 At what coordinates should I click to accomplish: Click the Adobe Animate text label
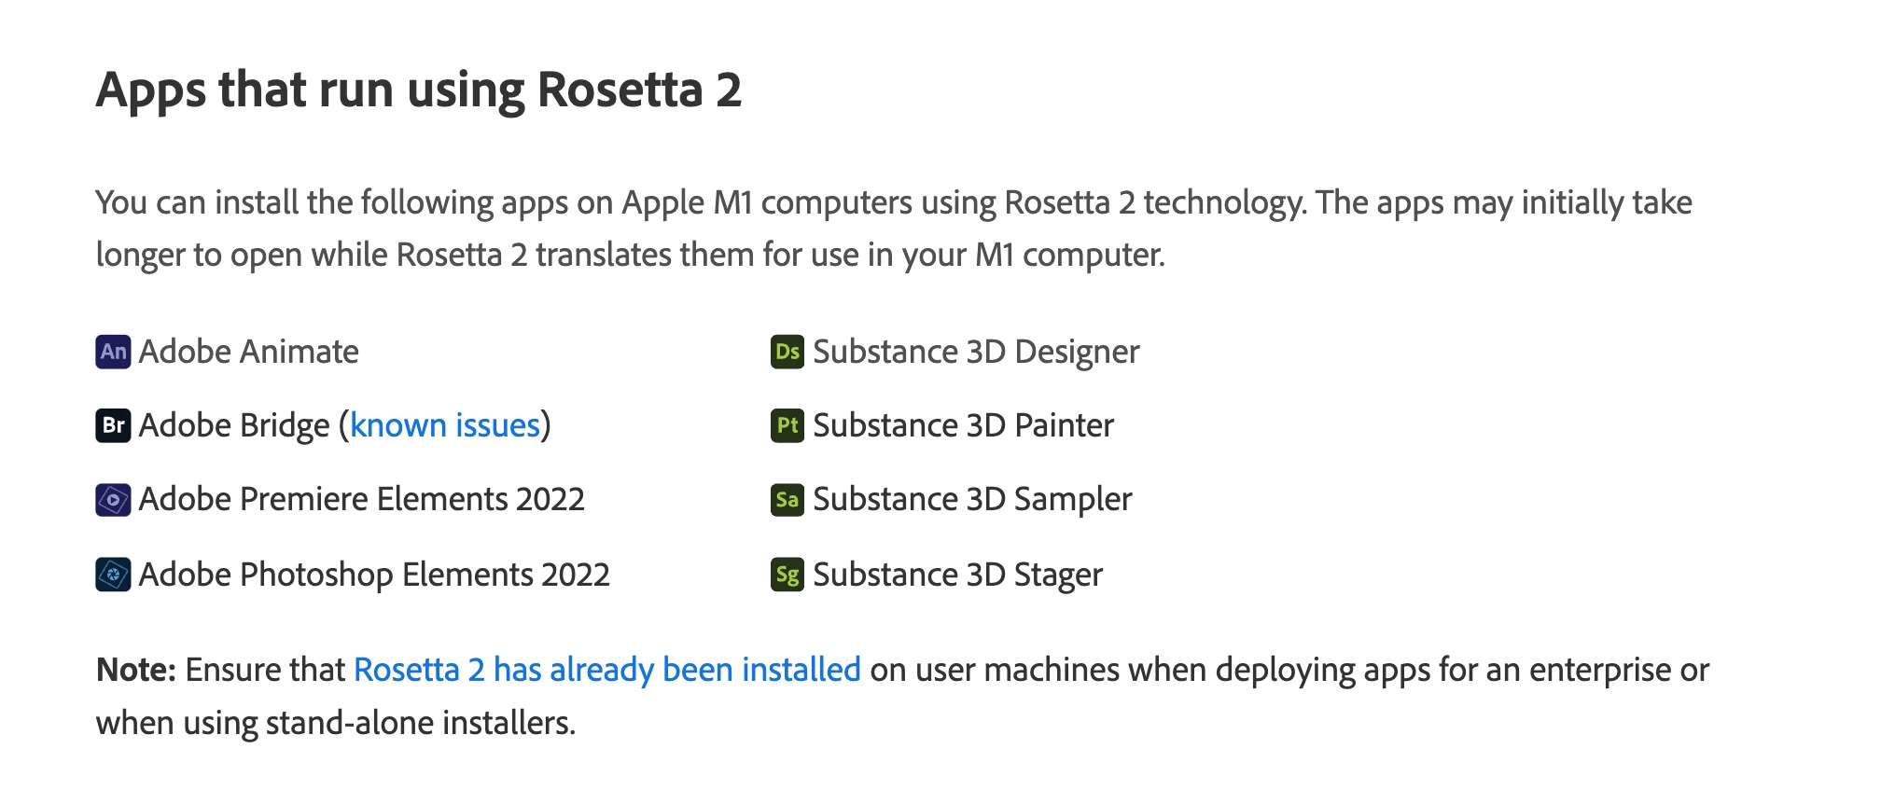249,352
